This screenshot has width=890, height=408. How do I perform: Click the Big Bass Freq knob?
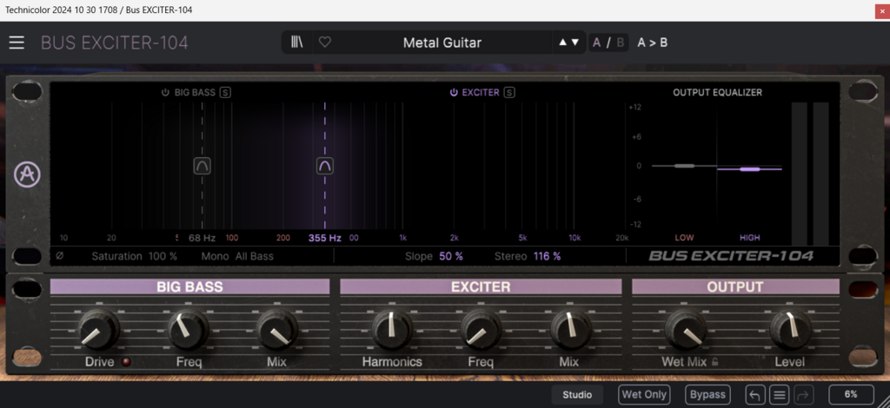pyautogui.click(x=189, y=329)
